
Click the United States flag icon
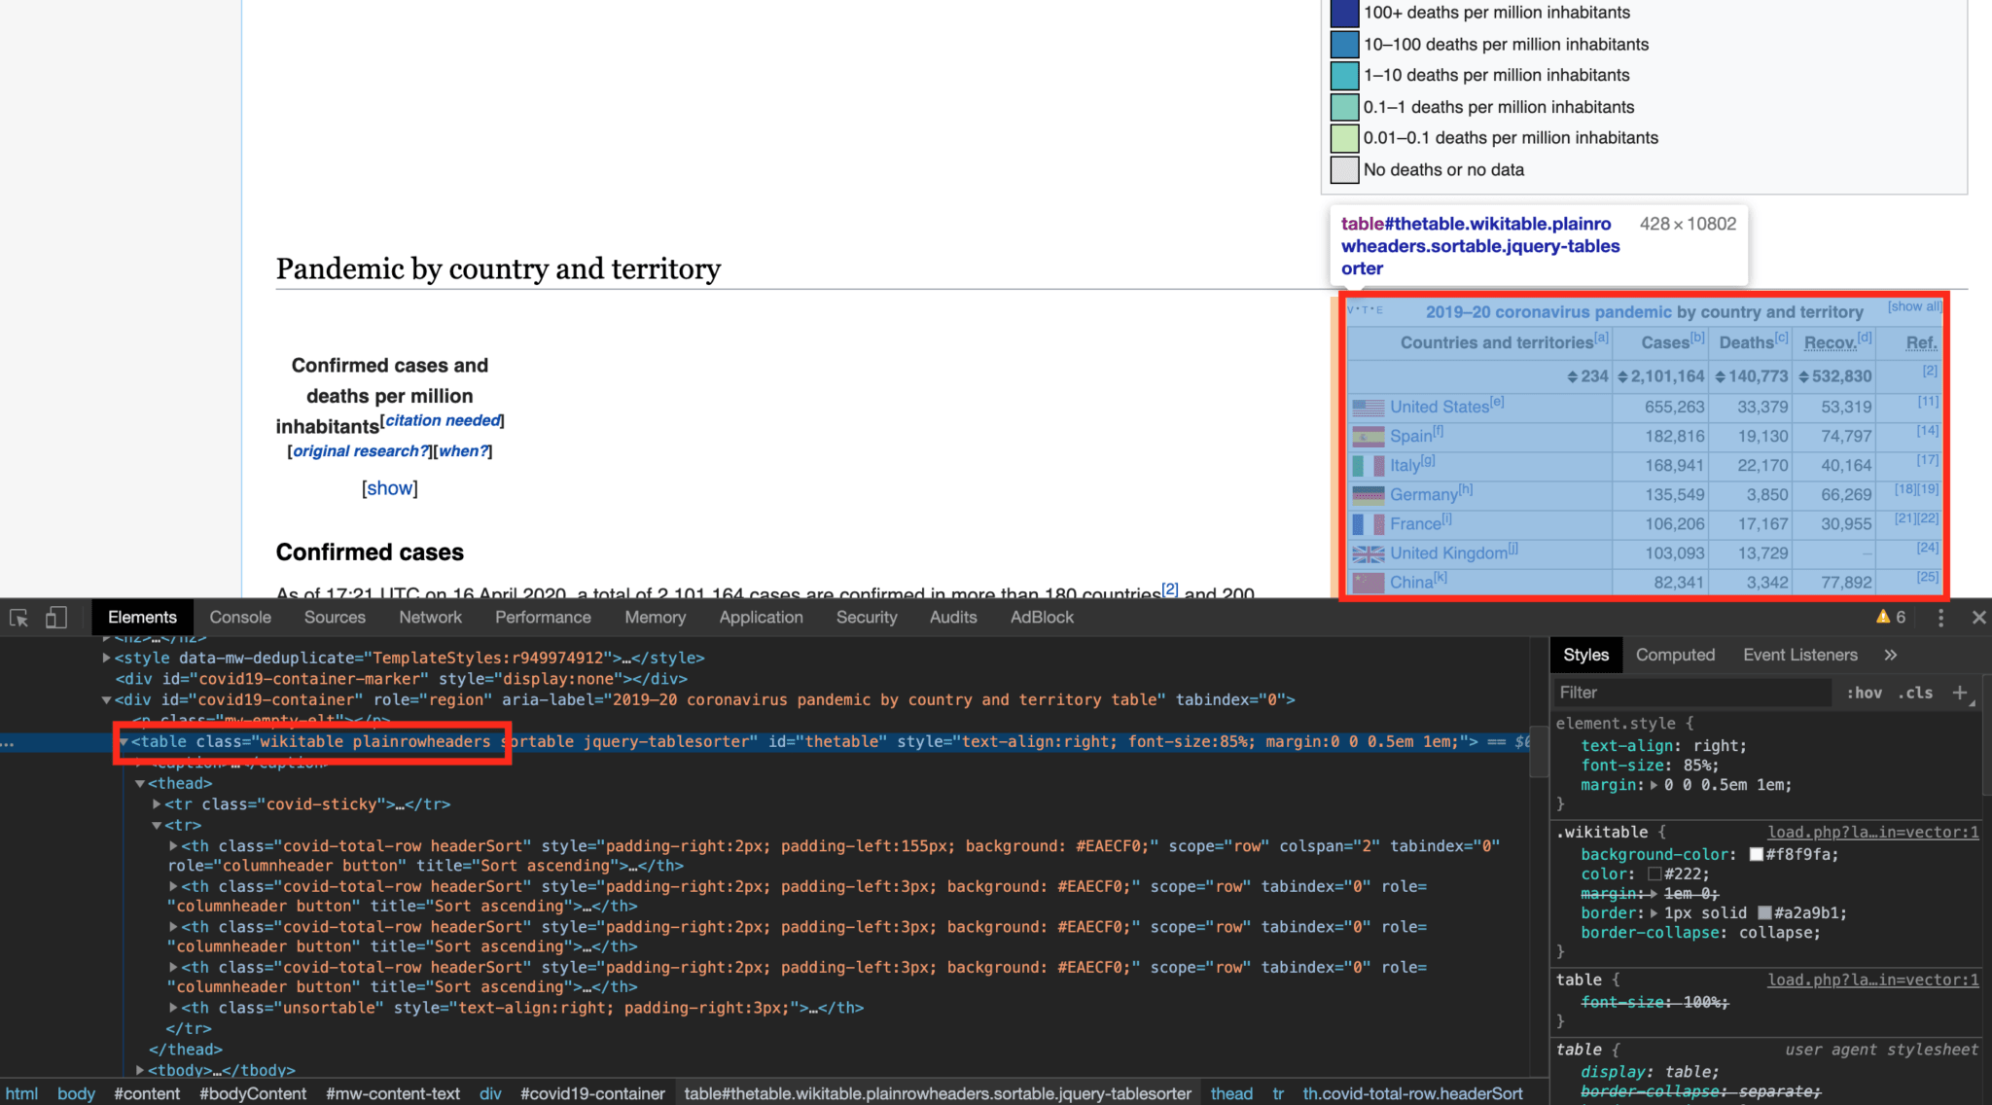1368,407
